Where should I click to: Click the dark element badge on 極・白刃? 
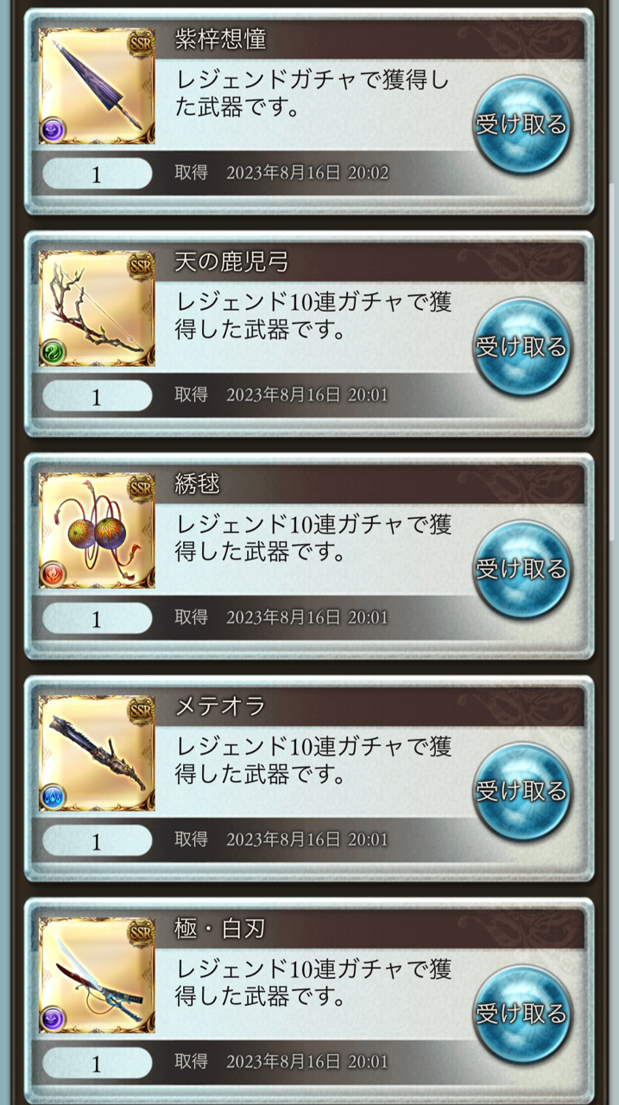coord(54,1019)
